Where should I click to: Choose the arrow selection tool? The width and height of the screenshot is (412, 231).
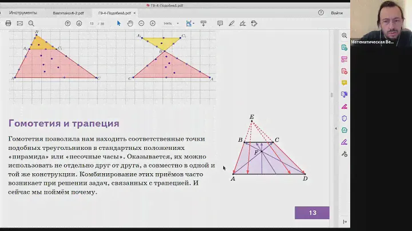(x=119, y=23)
